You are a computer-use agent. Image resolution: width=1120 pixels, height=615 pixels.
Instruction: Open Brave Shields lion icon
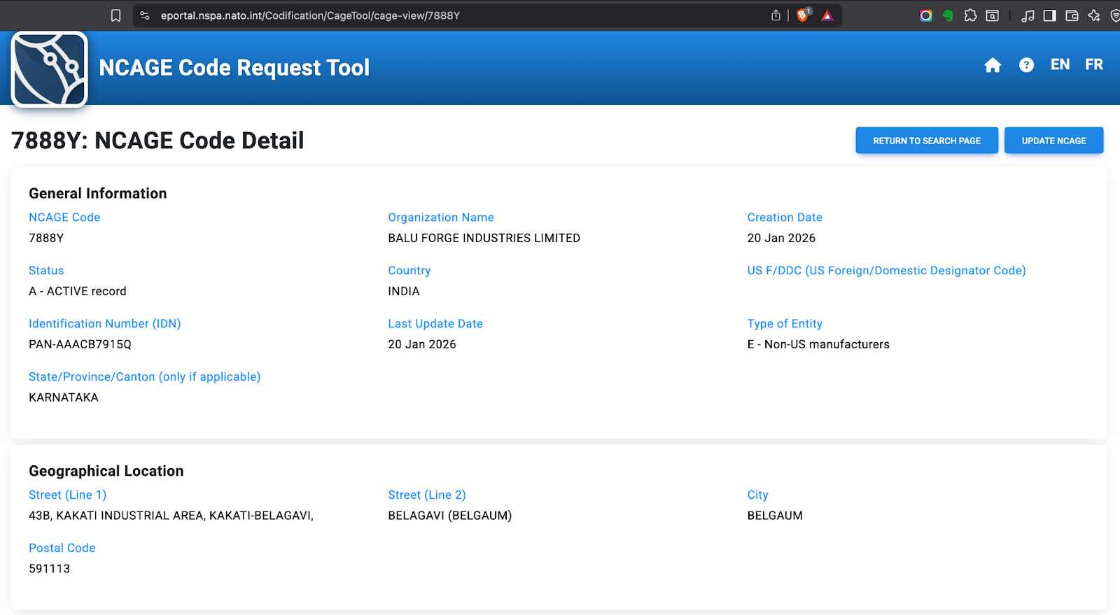tap(802, 15)
